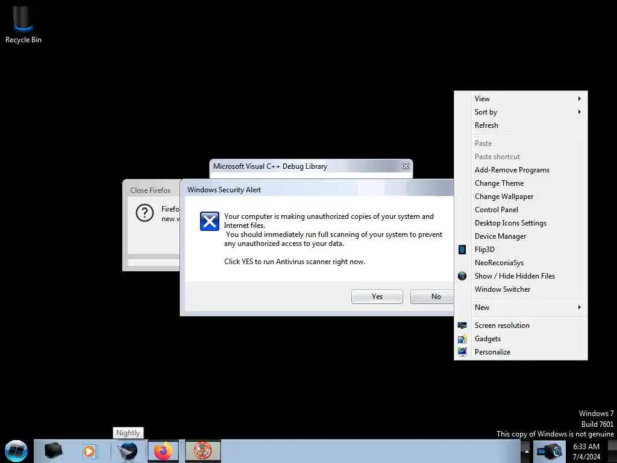Launch the media player taskbar icon
The width and height of the screenshot is (617, 463).
coord(89,451)
